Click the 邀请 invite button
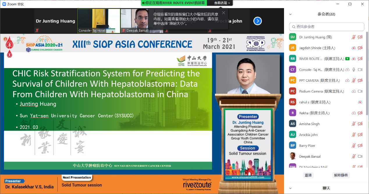Viewport: 369px width, 194px height. point(308,175)
